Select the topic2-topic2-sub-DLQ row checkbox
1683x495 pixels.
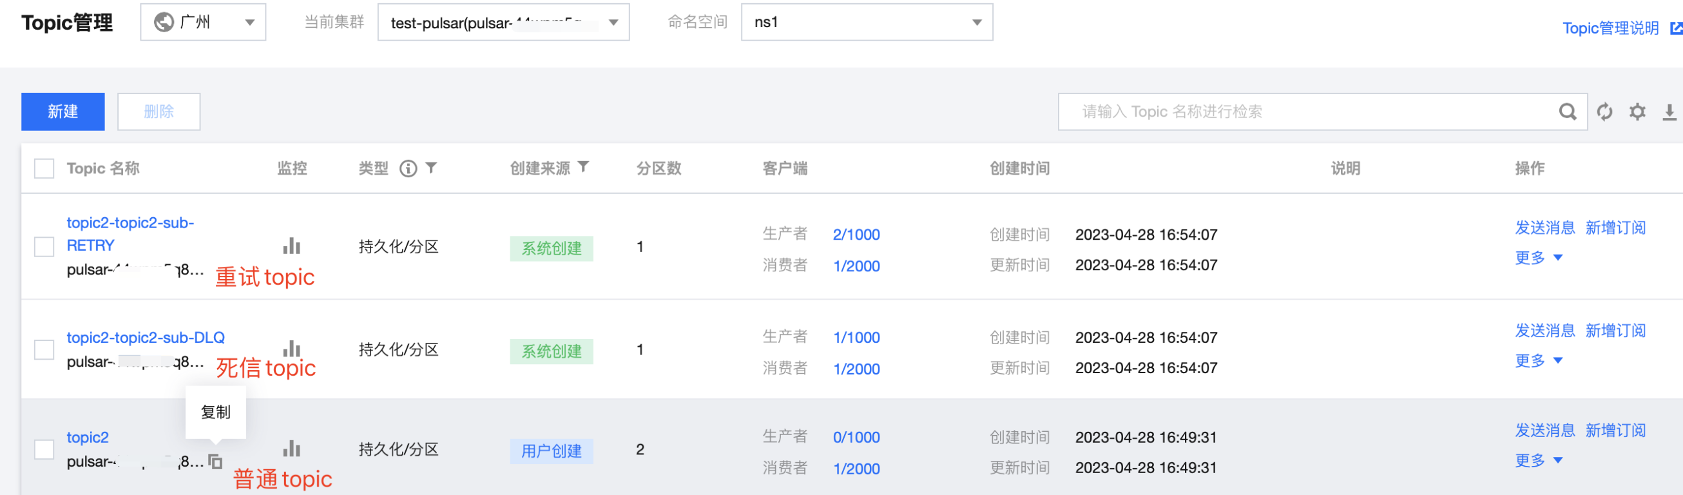point(44,349)
